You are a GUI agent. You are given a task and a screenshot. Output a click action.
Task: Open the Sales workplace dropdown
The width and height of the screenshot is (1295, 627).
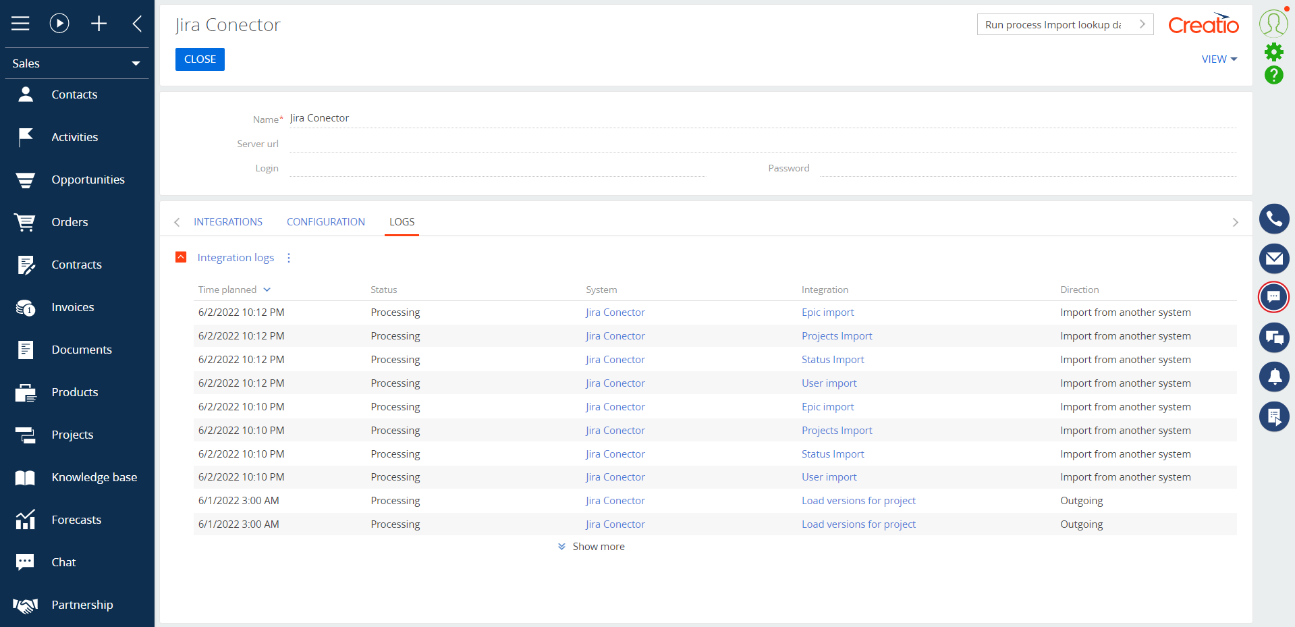(77, 63)
